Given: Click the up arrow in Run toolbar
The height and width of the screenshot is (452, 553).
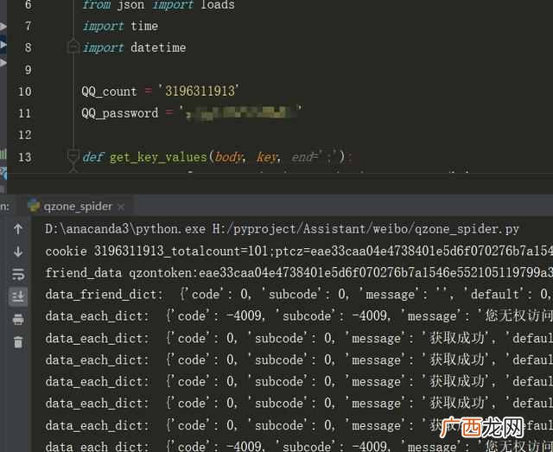Looking at the screenshot, I should [x=18, y=229].
